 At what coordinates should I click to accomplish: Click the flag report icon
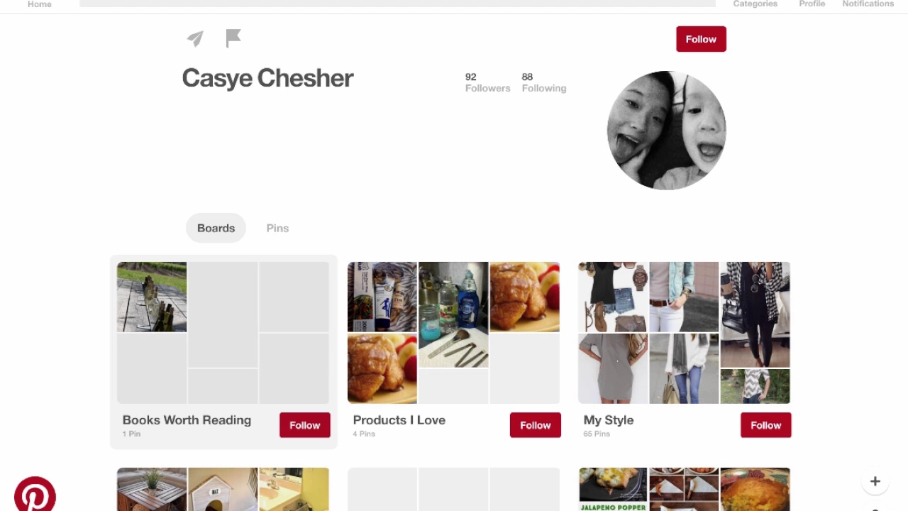(x=233, y=38)
